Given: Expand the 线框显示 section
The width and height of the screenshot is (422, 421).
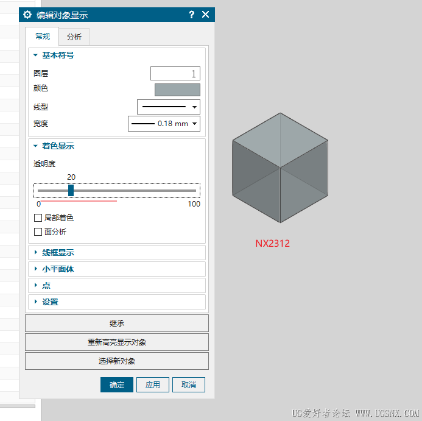Looking at the screenshot, I should (117, 253).
